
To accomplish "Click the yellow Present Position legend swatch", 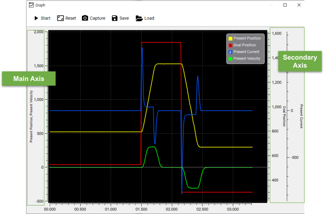I will click(230, 38).
